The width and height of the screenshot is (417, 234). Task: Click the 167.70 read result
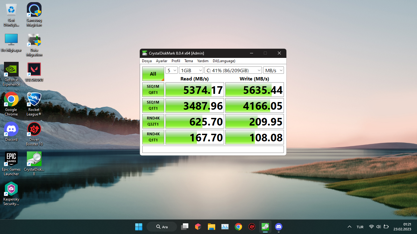coord(195,137)
